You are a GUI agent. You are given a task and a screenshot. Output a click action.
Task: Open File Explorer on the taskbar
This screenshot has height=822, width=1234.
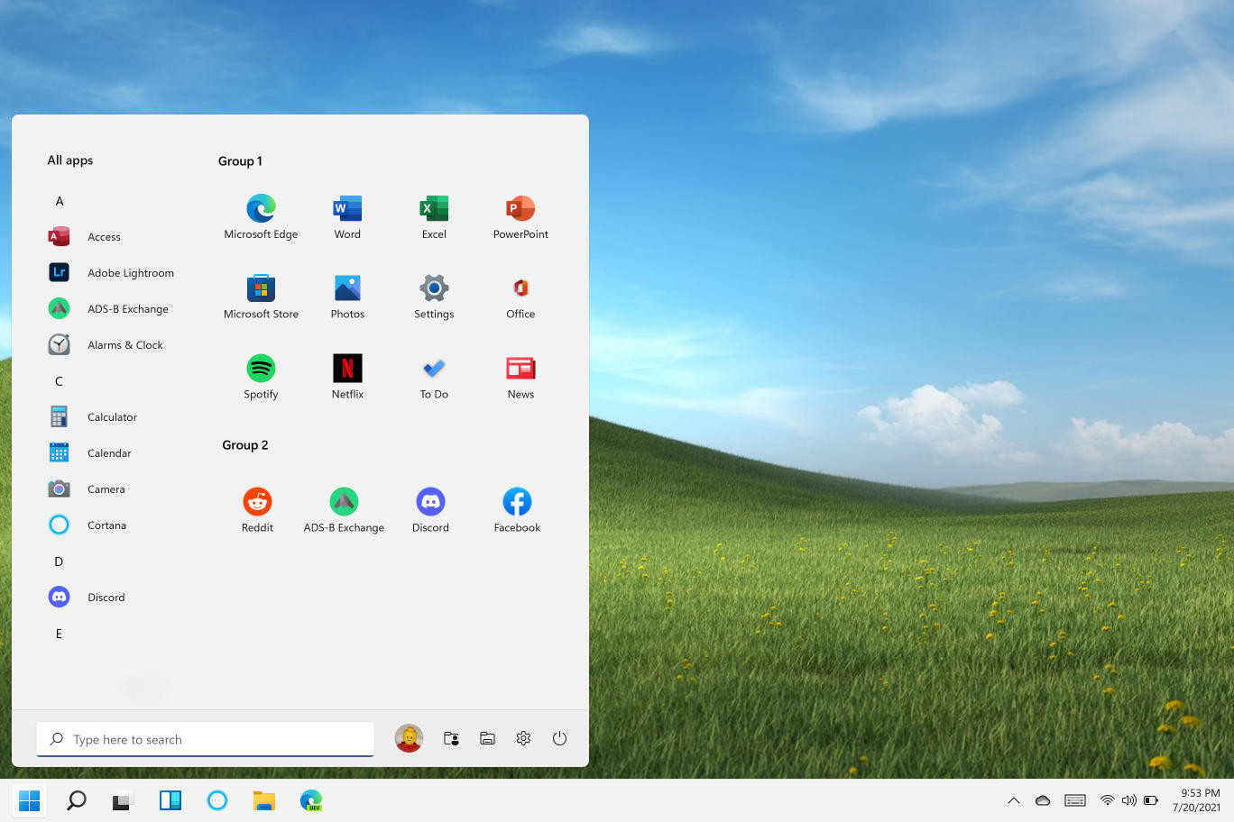point(264,800)
